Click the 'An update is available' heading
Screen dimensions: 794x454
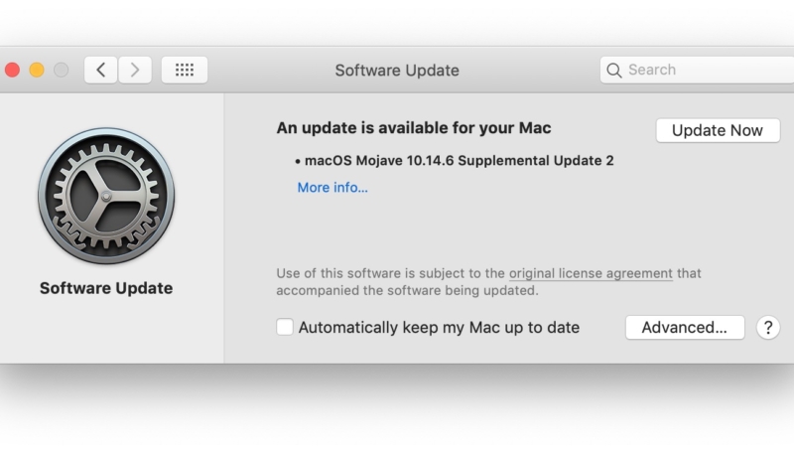[x=413, y=128]
